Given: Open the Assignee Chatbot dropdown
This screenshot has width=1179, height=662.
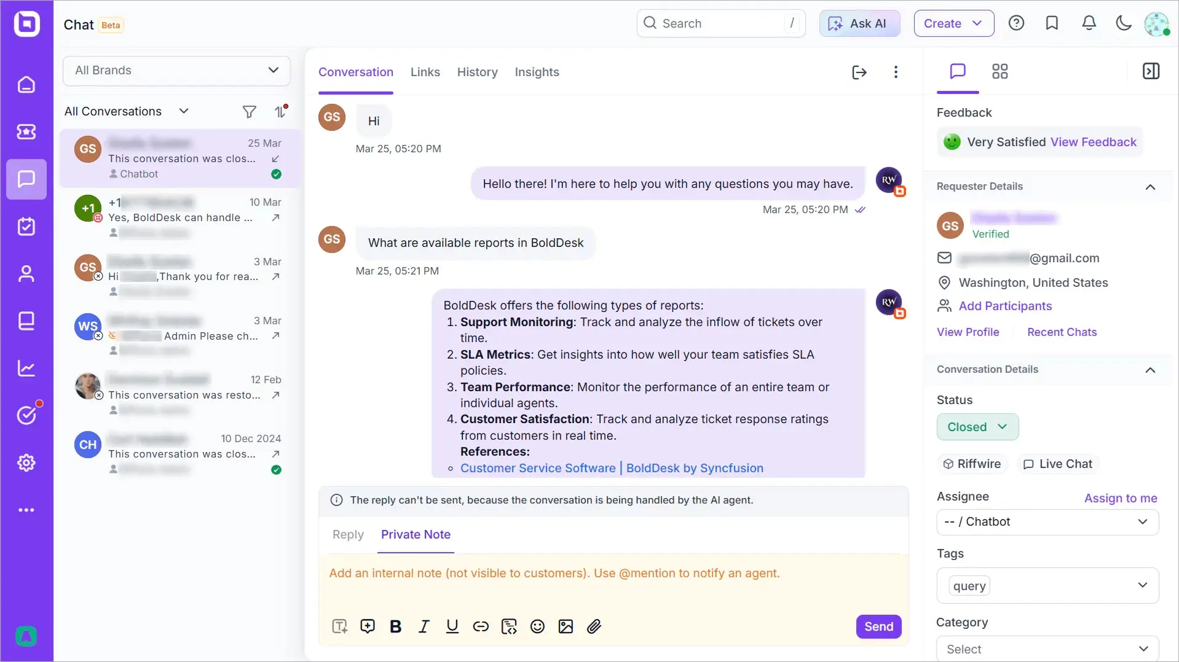Looking at the screenshot, I should pos(1047,522).
